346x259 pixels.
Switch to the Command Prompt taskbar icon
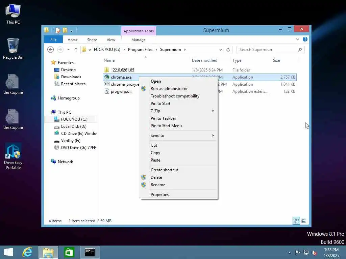pyautogui.click(x=90, y=252)
